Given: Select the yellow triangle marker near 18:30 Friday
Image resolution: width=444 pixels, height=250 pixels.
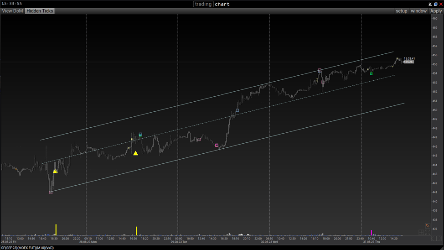Looking at the screenshot, I should [x=55, y=171].
